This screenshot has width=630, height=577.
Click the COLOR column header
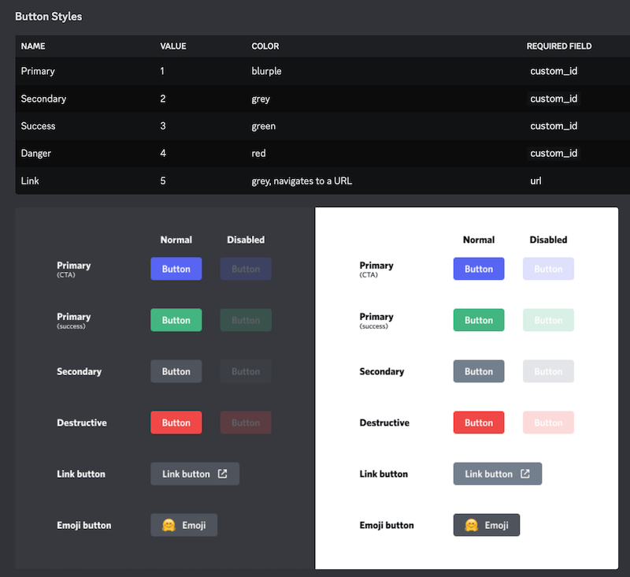tap(265, 47)
